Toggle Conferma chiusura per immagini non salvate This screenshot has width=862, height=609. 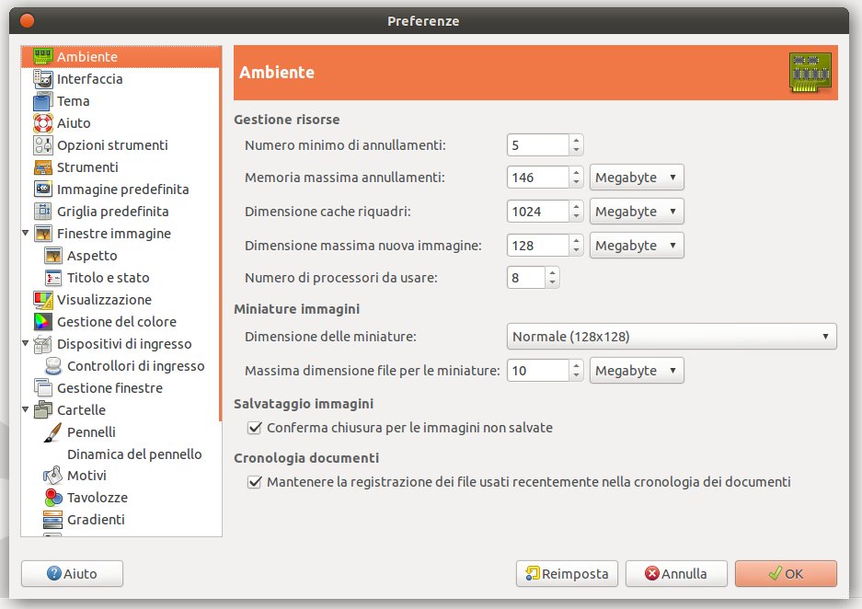click(x=255, y=428)
